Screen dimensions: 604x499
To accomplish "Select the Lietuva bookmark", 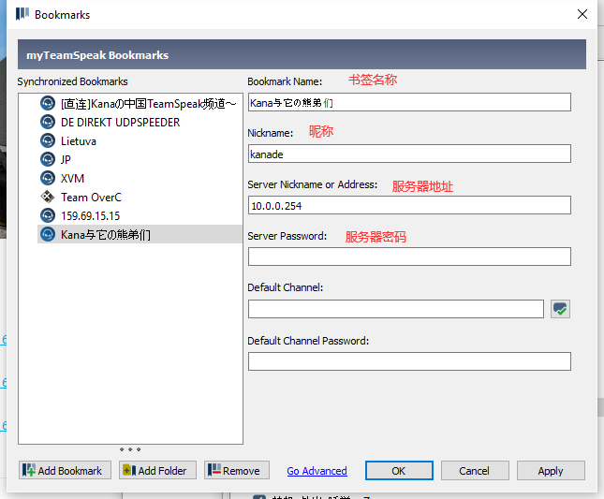I will pos(140,140).
